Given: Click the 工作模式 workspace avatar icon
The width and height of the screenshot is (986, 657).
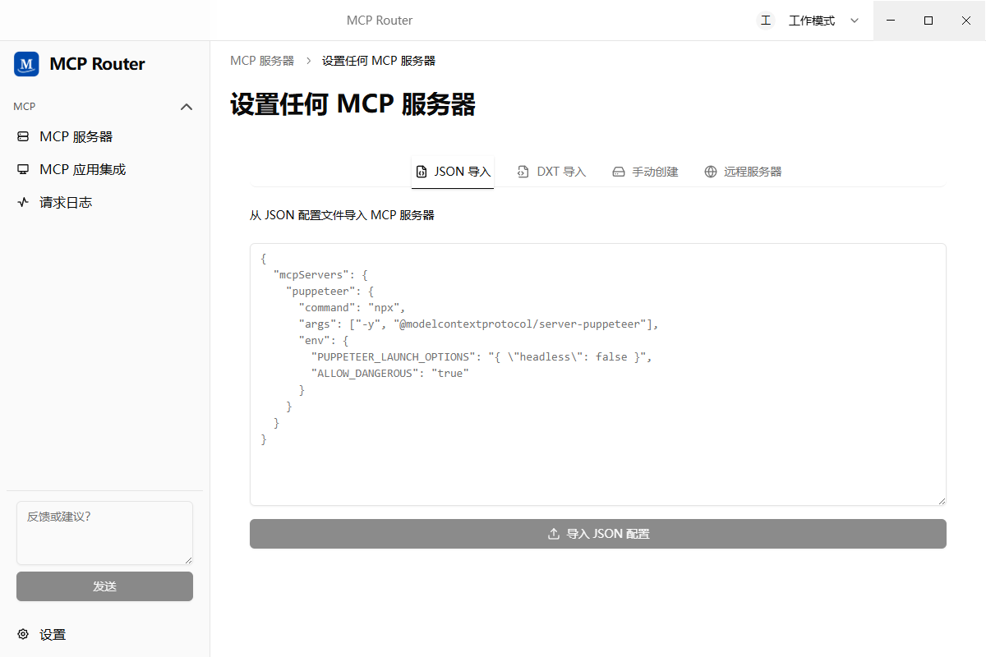Looking at the screenshot, I should (x=766, y=21).
